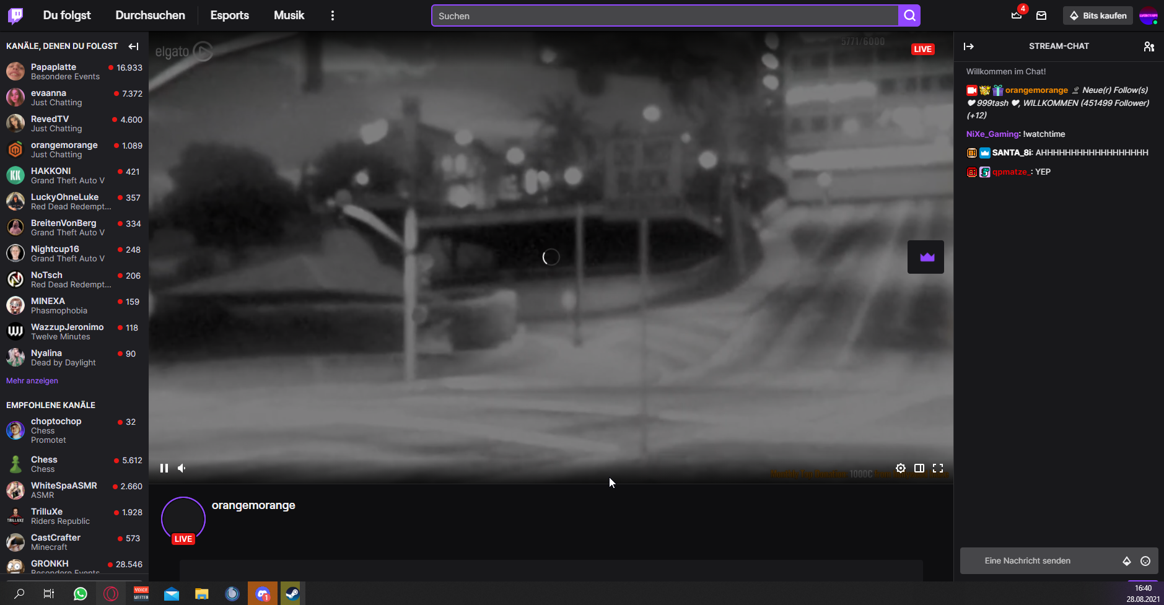Enter fullscreen on the video player
This screenshot has width=1164, height=605.
coord(938,468)
